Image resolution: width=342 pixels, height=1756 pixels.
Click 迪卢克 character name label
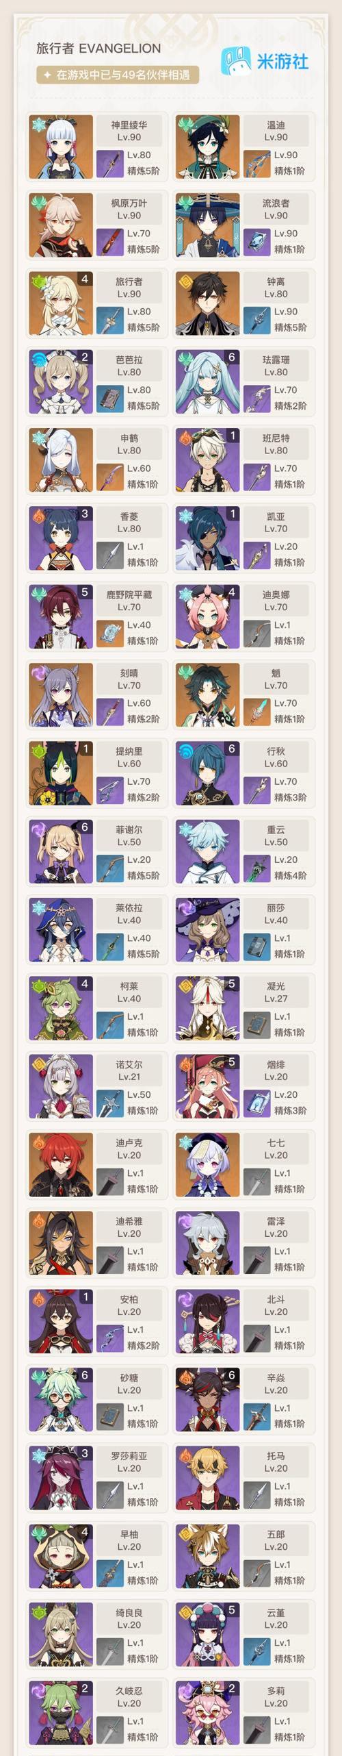pyautogui.click(x=129, y=1143)
